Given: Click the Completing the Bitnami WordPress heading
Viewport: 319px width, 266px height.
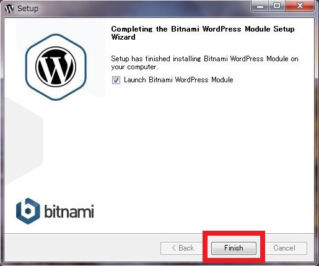Looking at the screenshot, I should pos(203,33).
